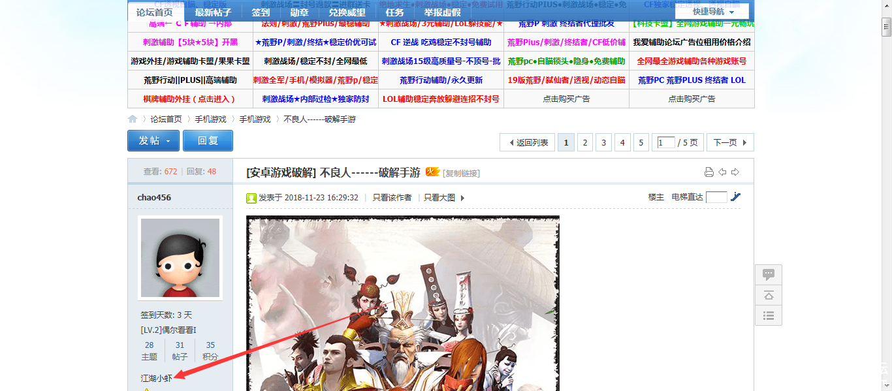Expand the 快捷导航 menu

click(712, 12)
